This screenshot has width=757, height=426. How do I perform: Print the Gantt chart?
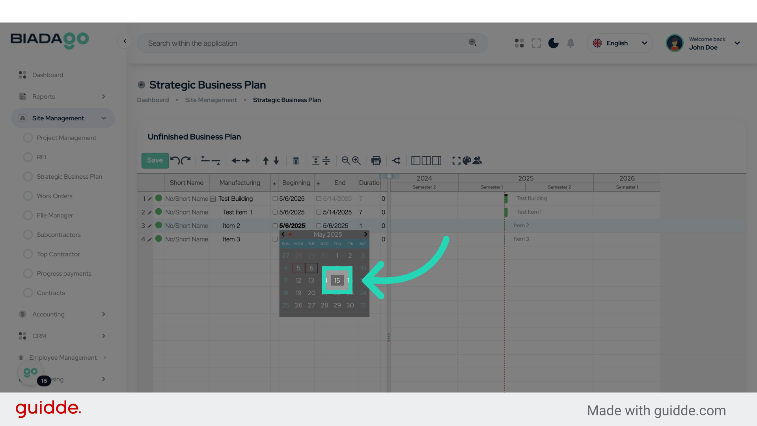point(376,161)
